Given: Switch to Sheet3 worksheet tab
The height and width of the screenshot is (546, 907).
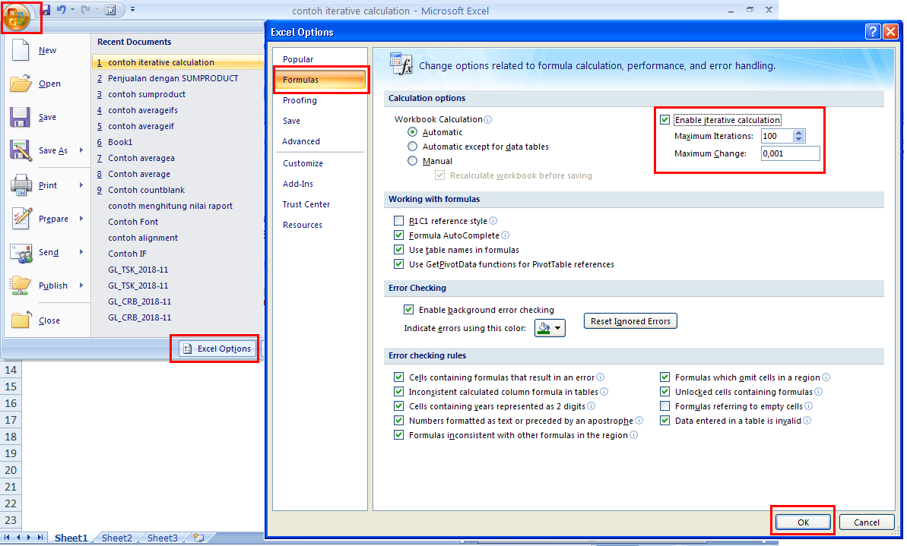Looking at the screenshot, I should click(163, 538).
